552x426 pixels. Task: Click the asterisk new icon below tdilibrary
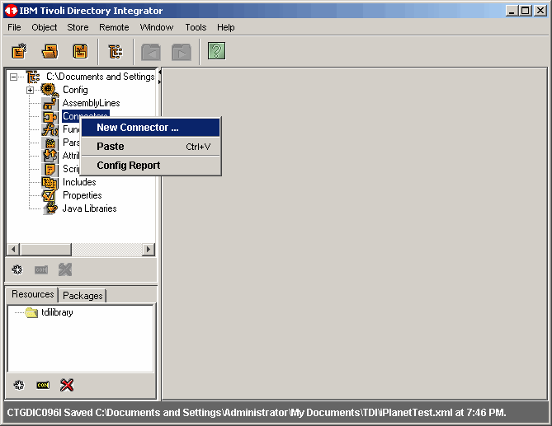tap(18, 385)
